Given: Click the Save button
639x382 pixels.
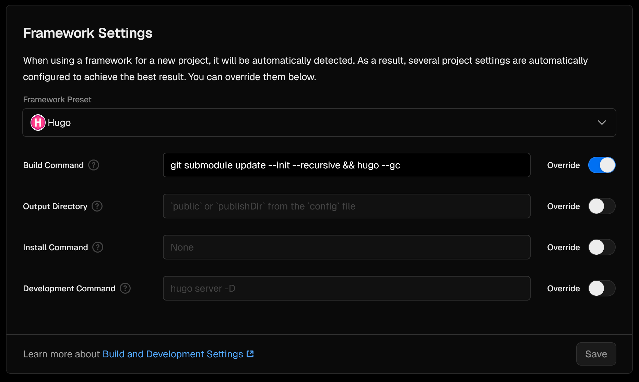Looking at the screenshot, I should point(596,354).
